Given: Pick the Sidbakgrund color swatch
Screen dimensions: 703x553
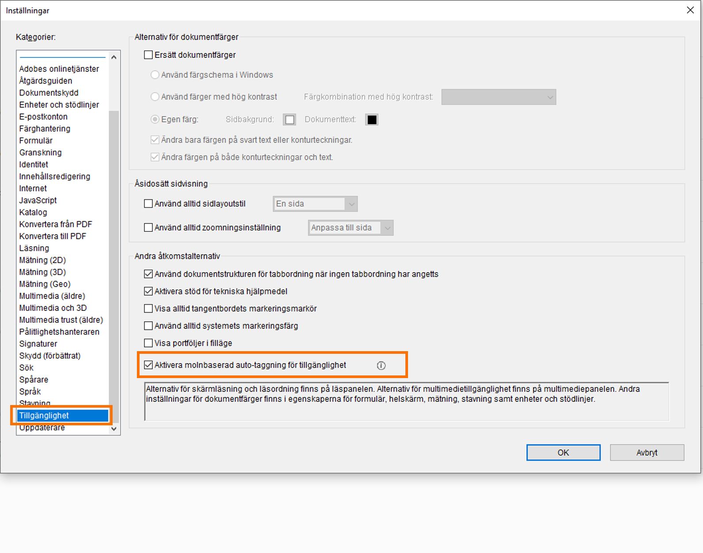Looking at the screenshot, I should point(290,120).
